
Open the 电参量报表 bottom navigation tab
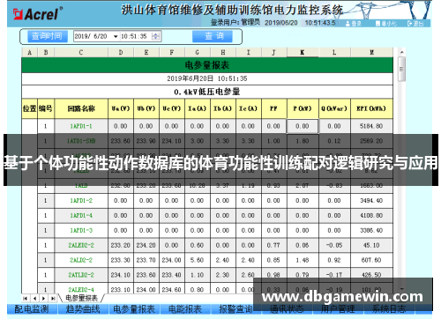pos(134,309)
